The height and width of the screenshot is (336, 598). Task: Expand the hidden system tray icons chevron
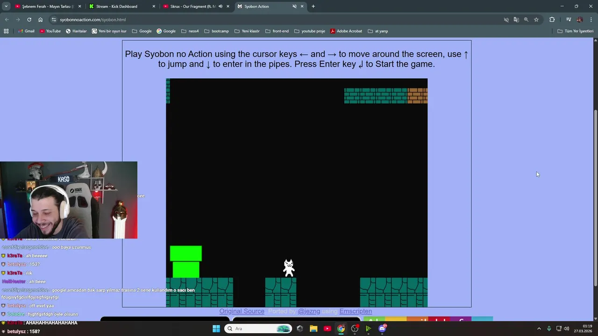click(x=539, y=329)
